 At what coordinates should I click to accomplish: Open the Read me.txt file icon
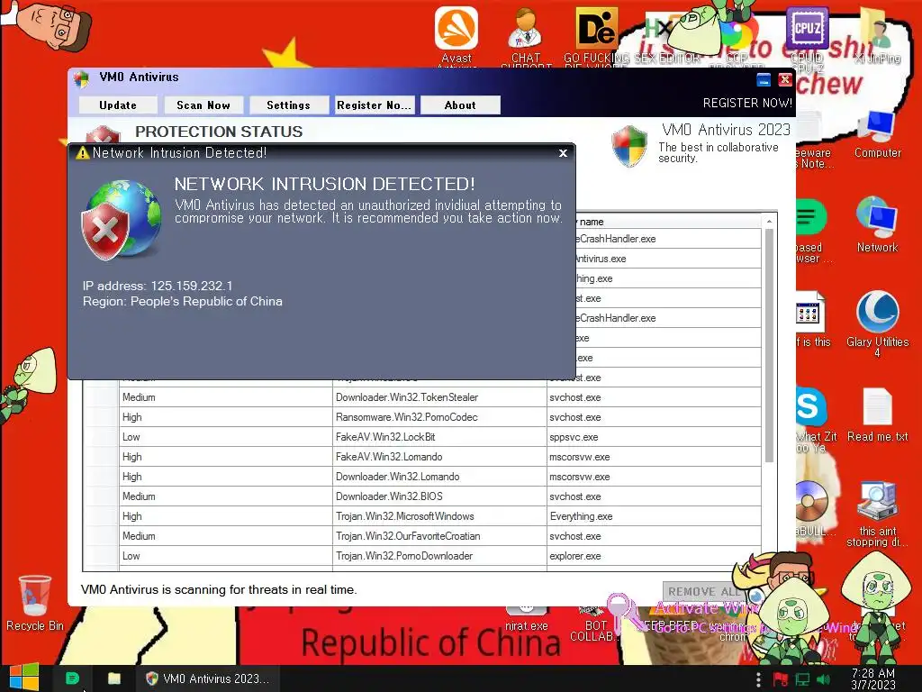(x=877, y=414)
